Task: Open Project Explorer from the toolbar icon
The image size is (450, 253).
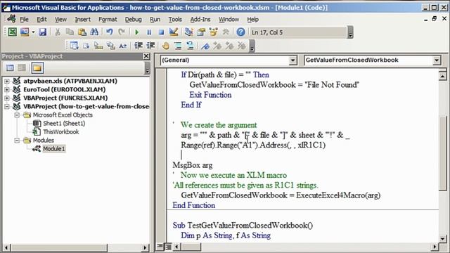Action: tap(189, 32)
